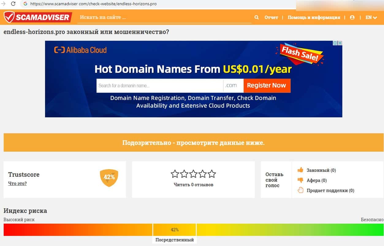Select the second rating star

tap(184, 174)
